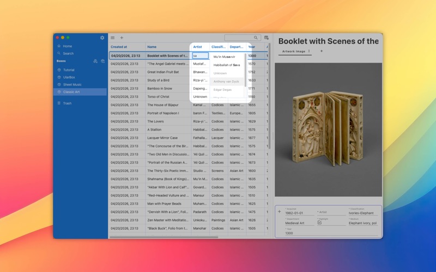Viewport: 436px width, 272px height.
Task: Click the Medium field Elephant ivory
Action: pyautogui.click(x=363, y=223)
